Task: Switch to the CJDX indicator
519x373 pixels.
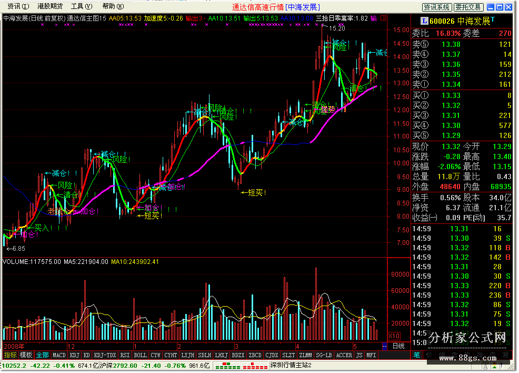Action: pyautogui.click(x=272, y=355)
